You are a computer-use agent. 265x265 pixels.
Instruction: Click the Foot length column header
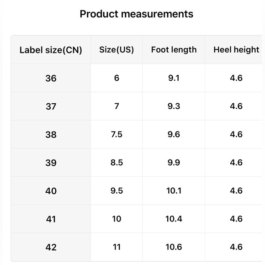174,50
